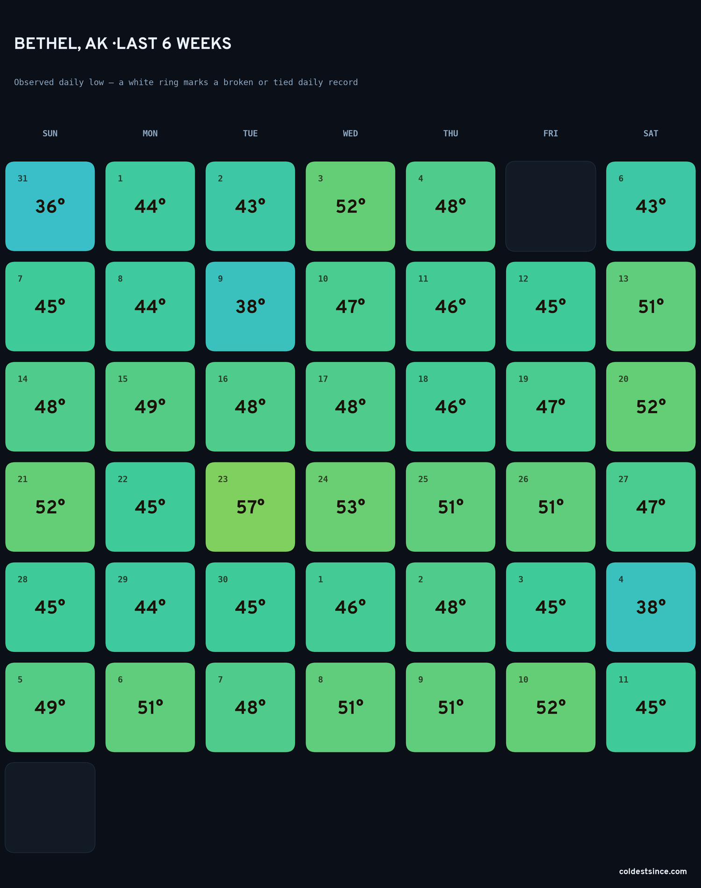The image size is (701, 888).
Task: Open the Sunday 21st tile showing 52°
Action: pyautogui.click(x=50, y=507)
